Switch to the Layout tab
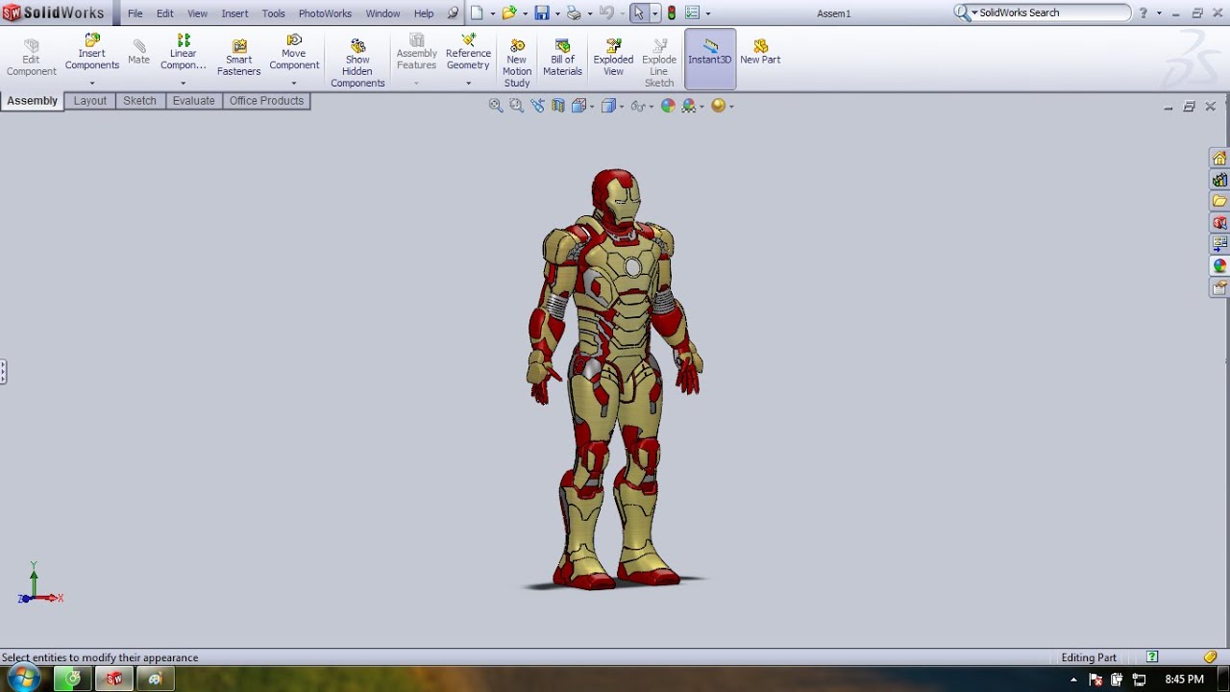The height and width of the screenshot is (692, 1230). click(90, 101)
